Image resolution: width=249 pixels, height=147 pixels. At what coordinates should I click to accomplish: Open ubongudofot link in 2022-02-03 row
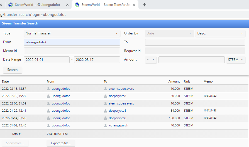pyautogui.click(x=61, y=103)
